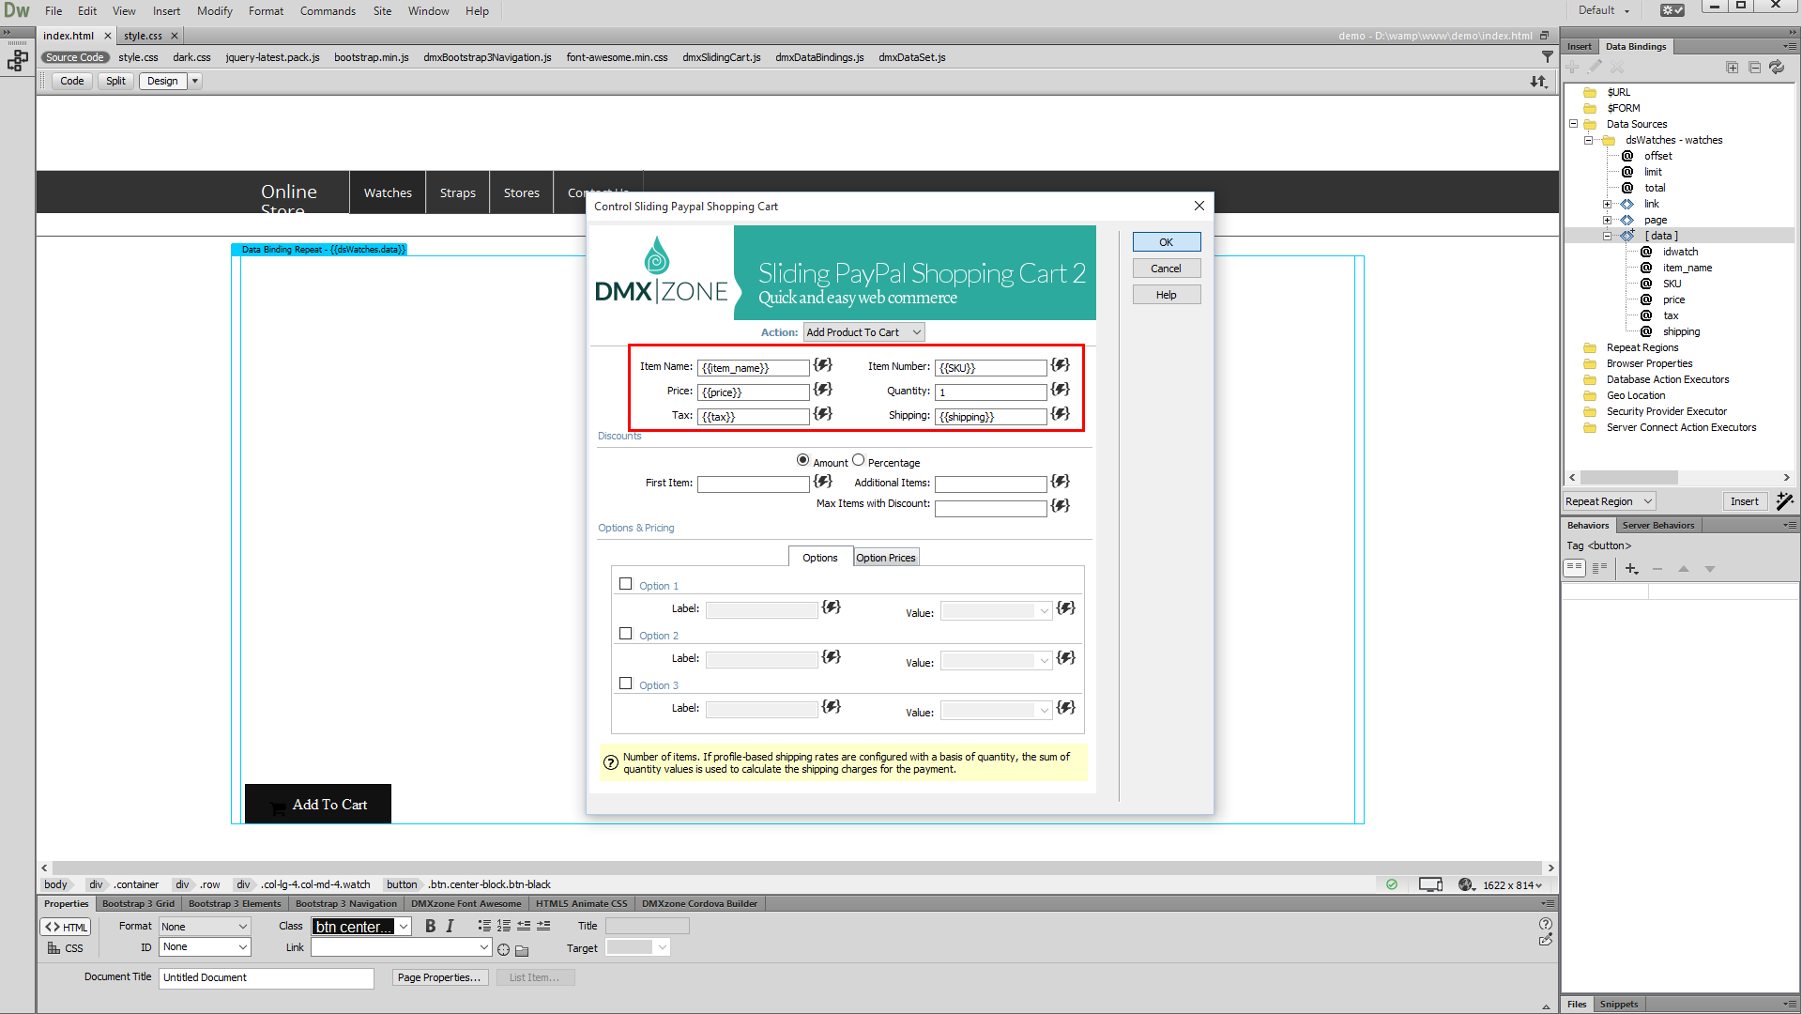
Task: Click data binding icon next to Item Name
Action: tap(823, 365)
